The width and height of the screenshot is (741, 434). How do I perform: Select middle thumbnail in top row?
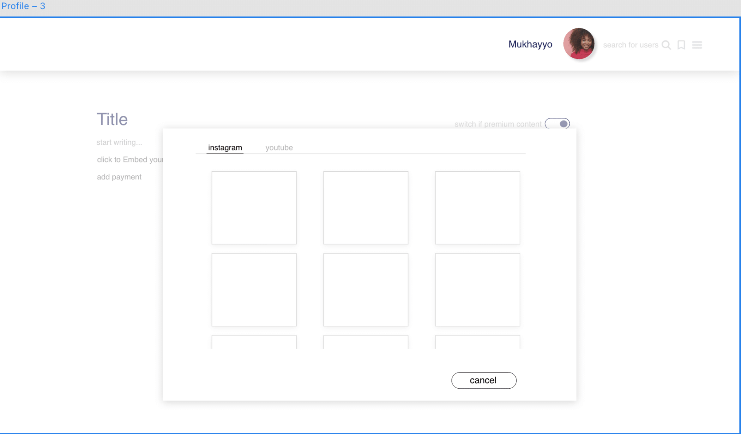click(x=366, y=208)
